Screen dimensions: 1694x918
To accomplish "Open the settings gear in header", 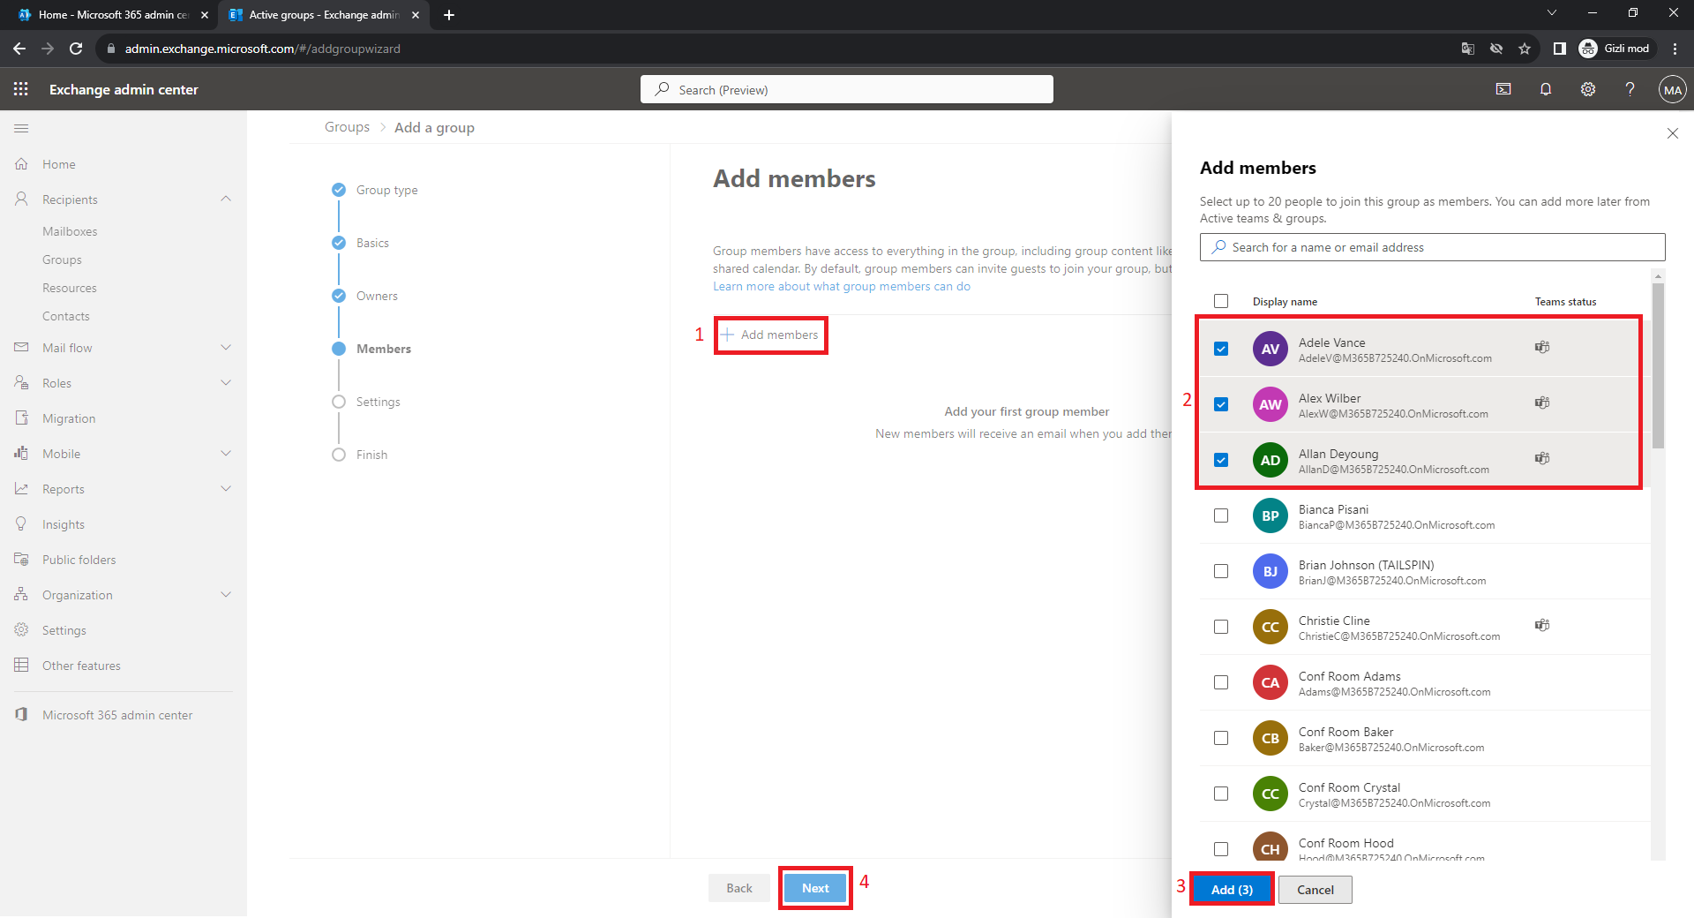I will coord(1588,89).
